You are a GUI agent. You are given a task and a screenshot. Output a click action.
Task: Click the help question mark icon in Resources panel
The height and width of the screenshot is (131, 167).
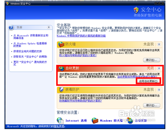coord(11,28)
